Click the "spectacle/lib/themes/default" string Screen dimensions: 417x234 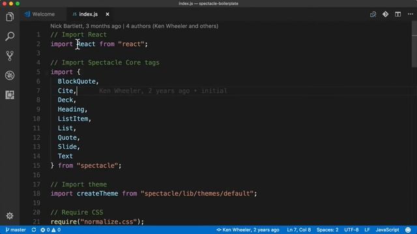tap(197, 194)
